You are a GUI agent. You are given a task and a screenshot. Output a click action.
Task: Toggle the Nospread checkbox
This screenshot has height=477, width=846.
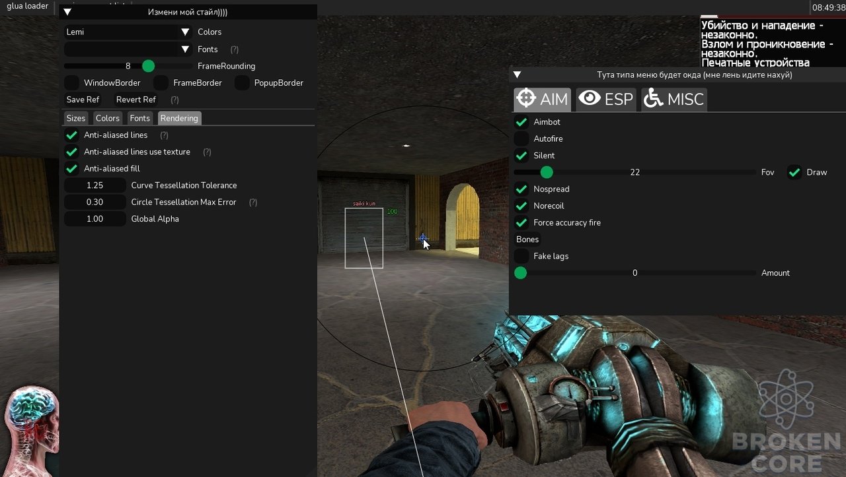tap(521, 189)
